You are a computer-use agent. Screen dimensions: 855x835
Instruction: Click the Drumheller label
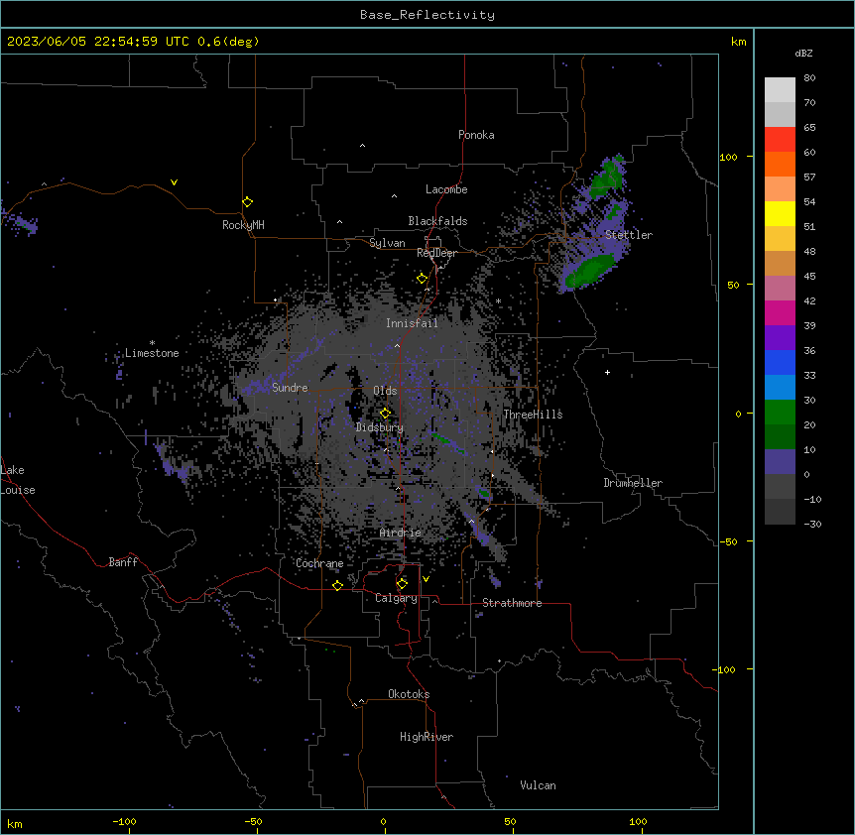pos(633,483)
